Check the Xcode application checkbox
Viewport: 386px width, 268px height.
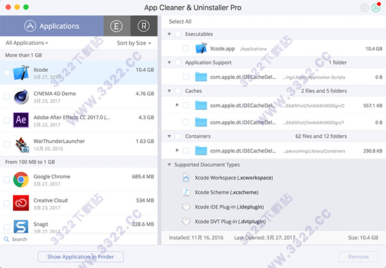pos(7,72)
